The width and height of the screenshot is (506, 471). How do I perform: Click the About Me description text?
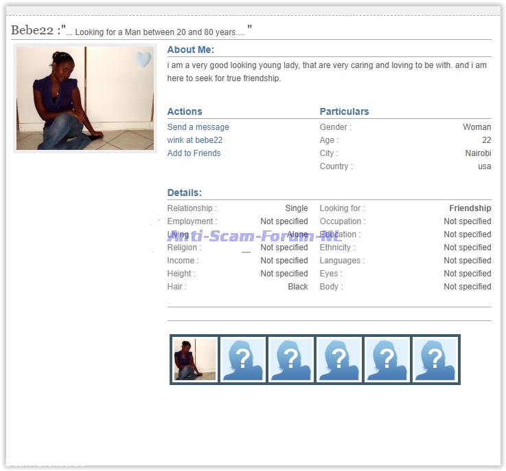327,72
